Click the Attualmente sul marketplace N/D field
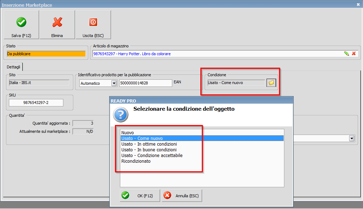The height and width of the screenshot is (209, 363). coord(83,131)
